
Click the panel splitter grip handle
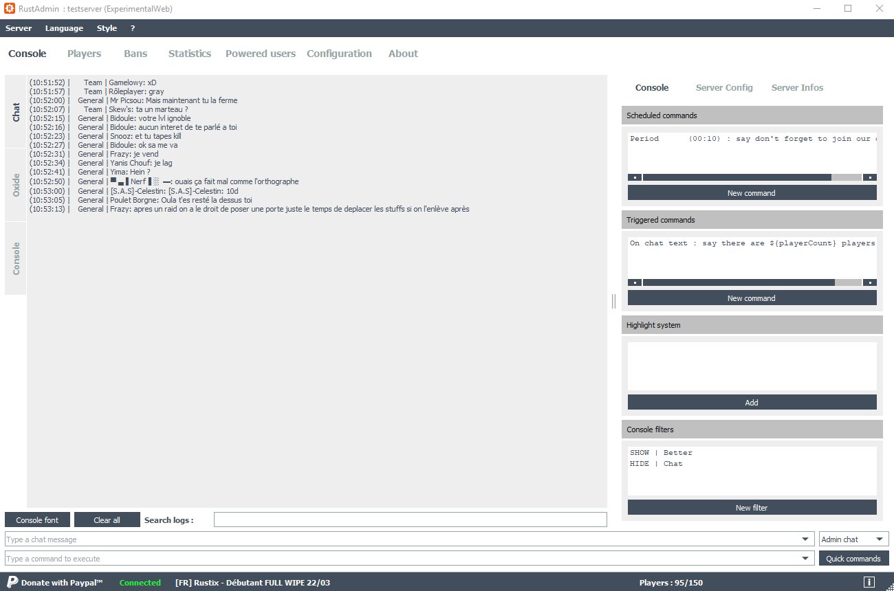[614, 301]
